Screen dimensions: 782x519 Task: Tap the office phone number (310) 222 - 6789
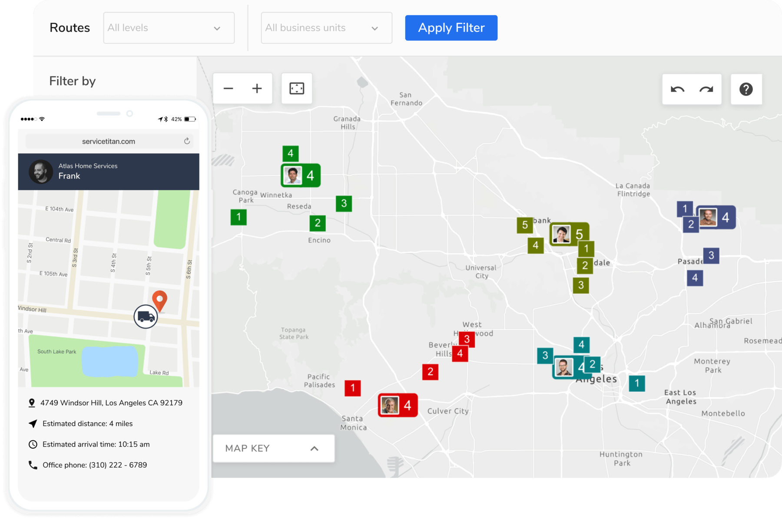118,465
